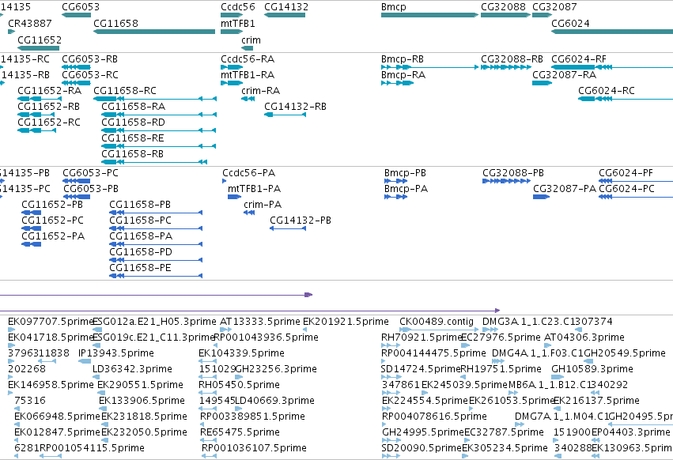
Task: Select the CR43887 gene label
Action: tap(30, 23)
